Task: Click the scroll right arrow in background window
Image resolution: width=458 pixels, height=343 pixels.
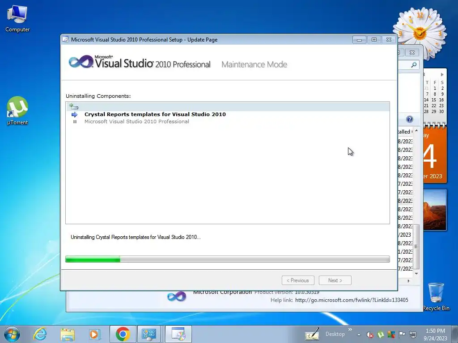Action: tap(409, 281)
